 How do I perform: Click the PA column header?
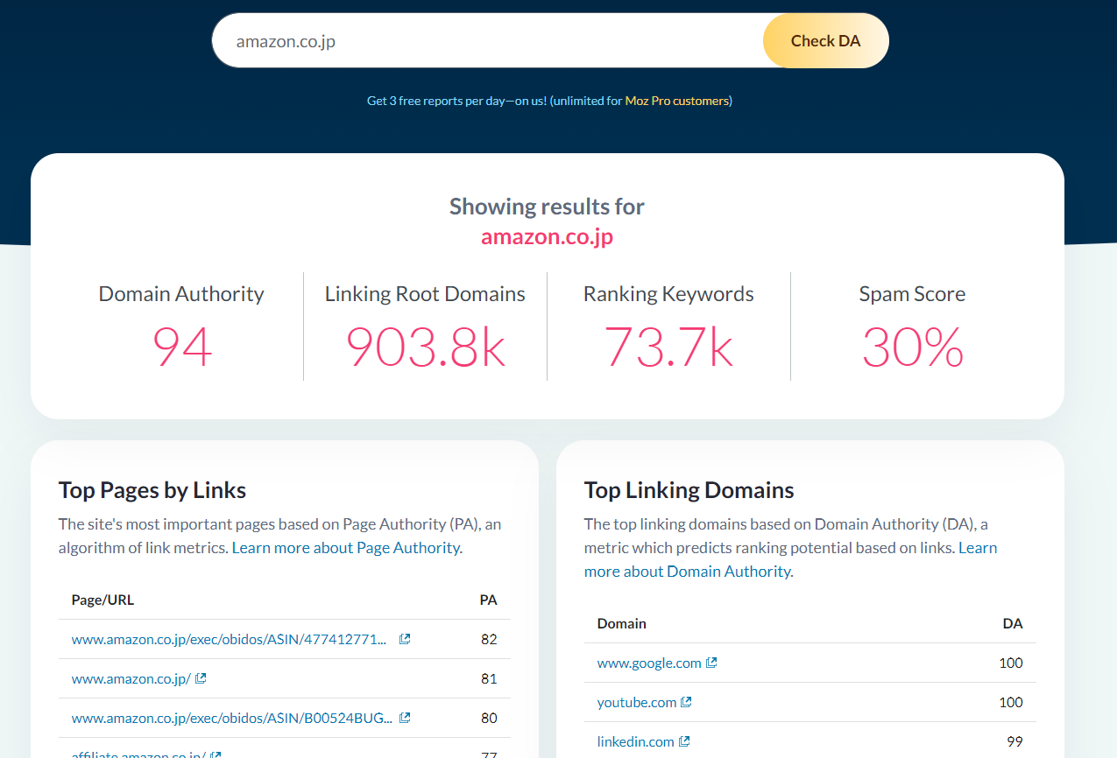pyautogui.click(x=489, y=600)
